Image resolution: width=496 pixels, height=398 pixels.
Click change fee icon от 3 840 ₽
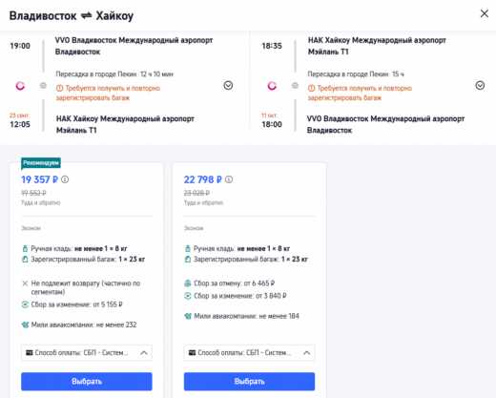(188, 296)
